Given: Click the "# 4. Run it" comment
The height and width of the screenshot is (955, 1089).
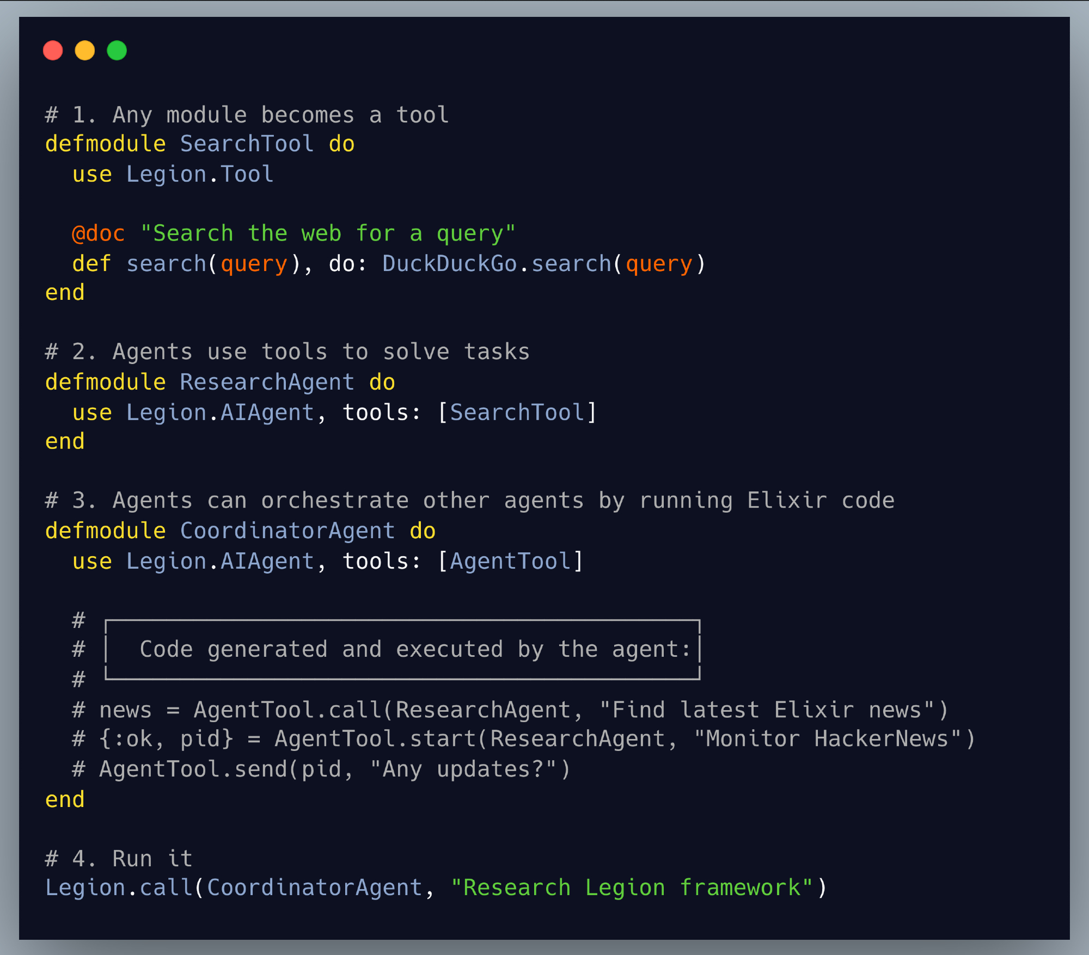Looking at the screenshot, I should (119, 859).
